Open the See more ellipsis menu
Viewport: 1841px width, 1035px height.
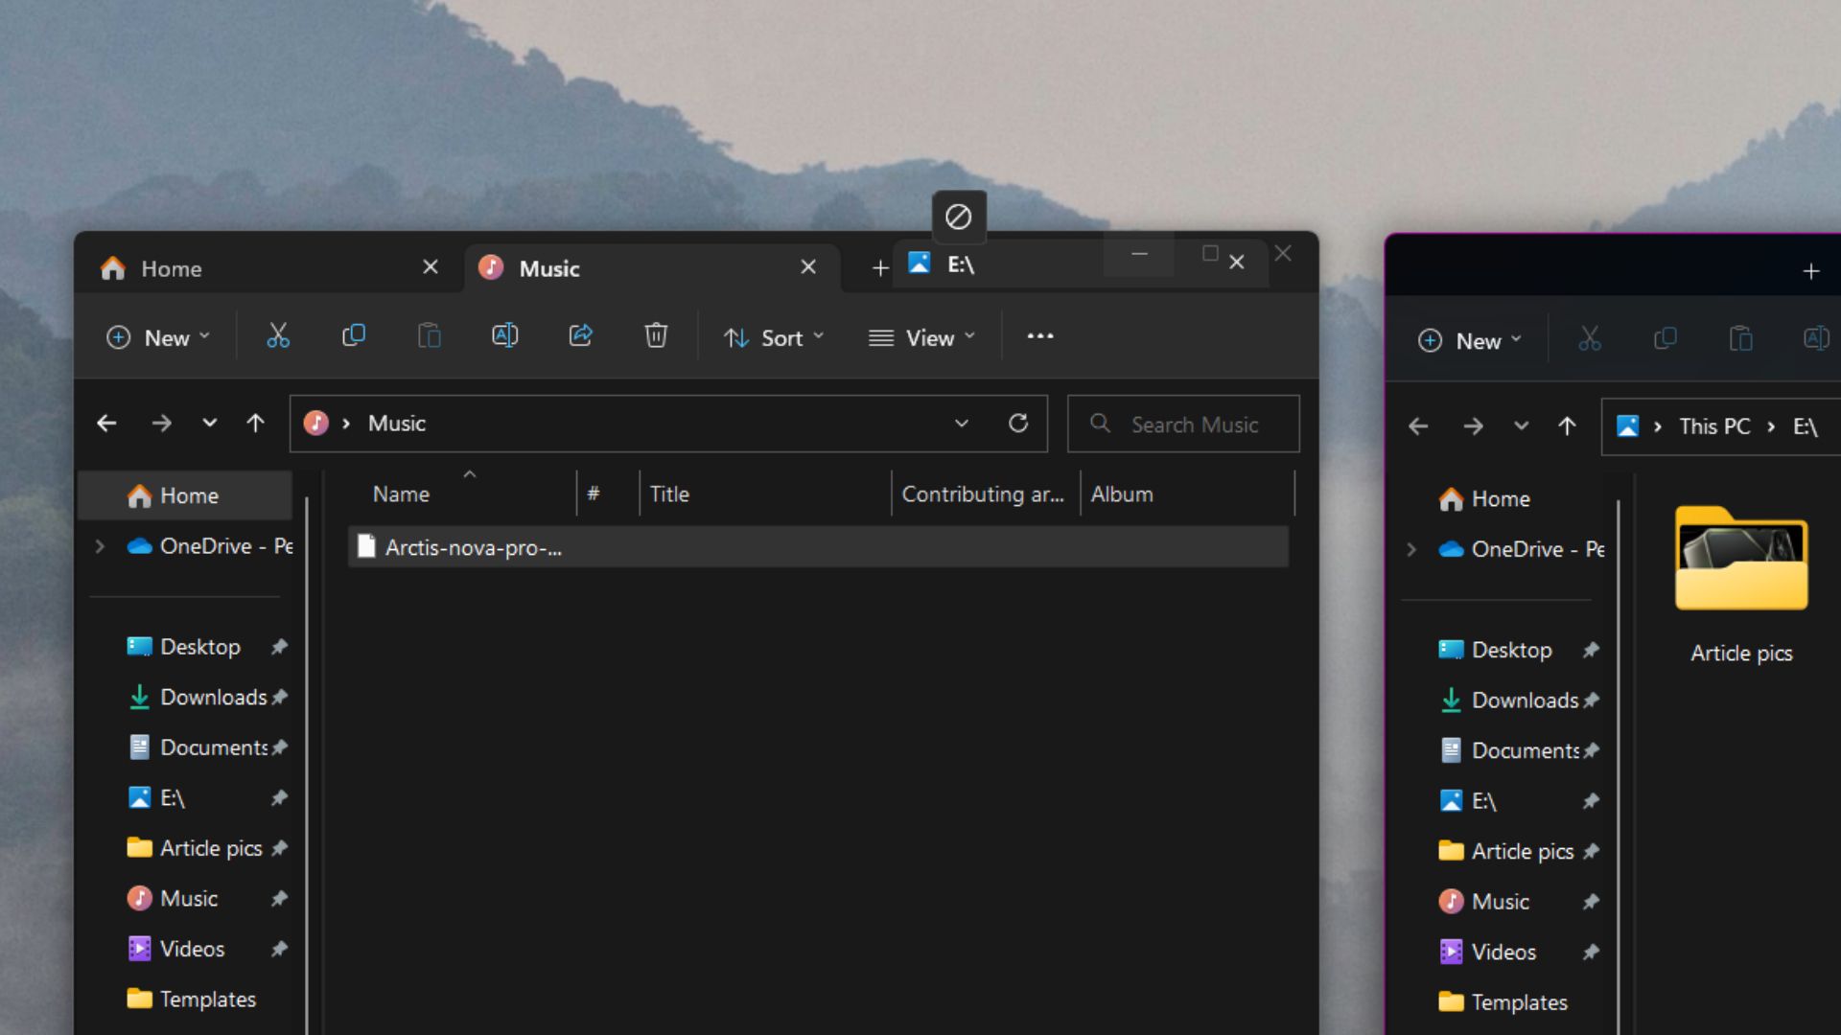click(1040, 335)
